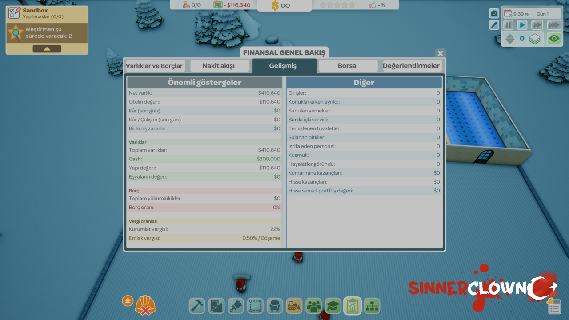569x320 pixels.
Task: Click the Önemli göstergeler header
Action: (x=204, y=82)
